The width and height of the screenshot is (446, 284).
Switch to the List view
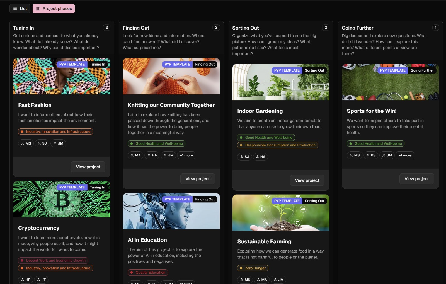coord(20,8)
